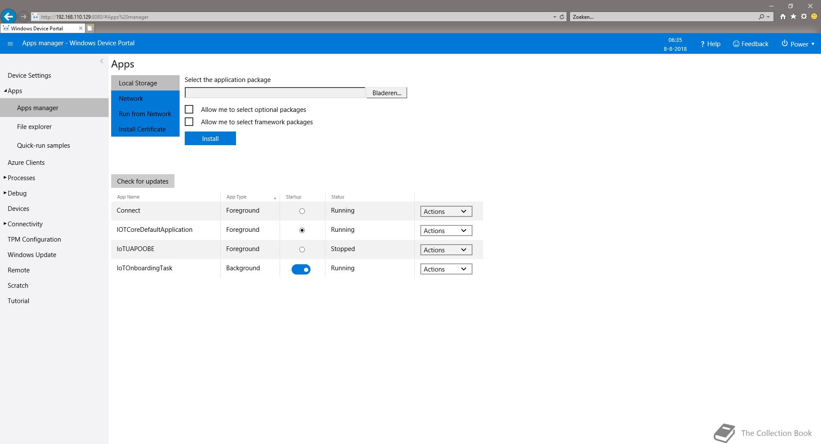Set Connect as the startup app
Viewport: 821px width, 444px height.
(302, 211)
